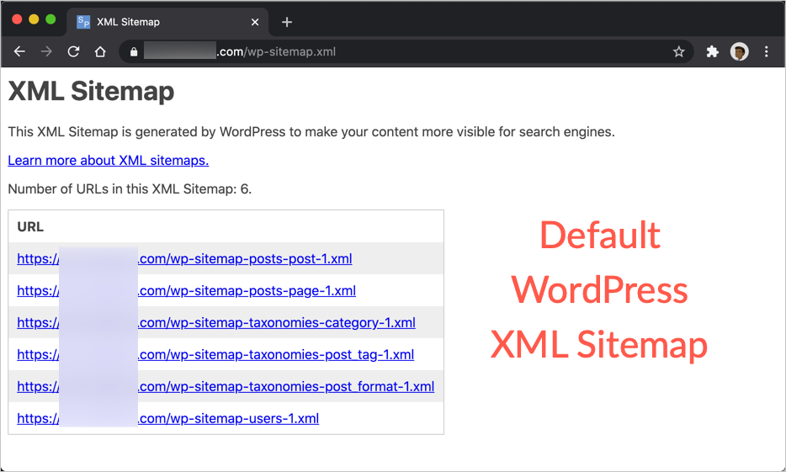Open the profile avatar menu
The width and height of the screenshot is (786, 472).
pyautogui.click(x=740, y=51)
